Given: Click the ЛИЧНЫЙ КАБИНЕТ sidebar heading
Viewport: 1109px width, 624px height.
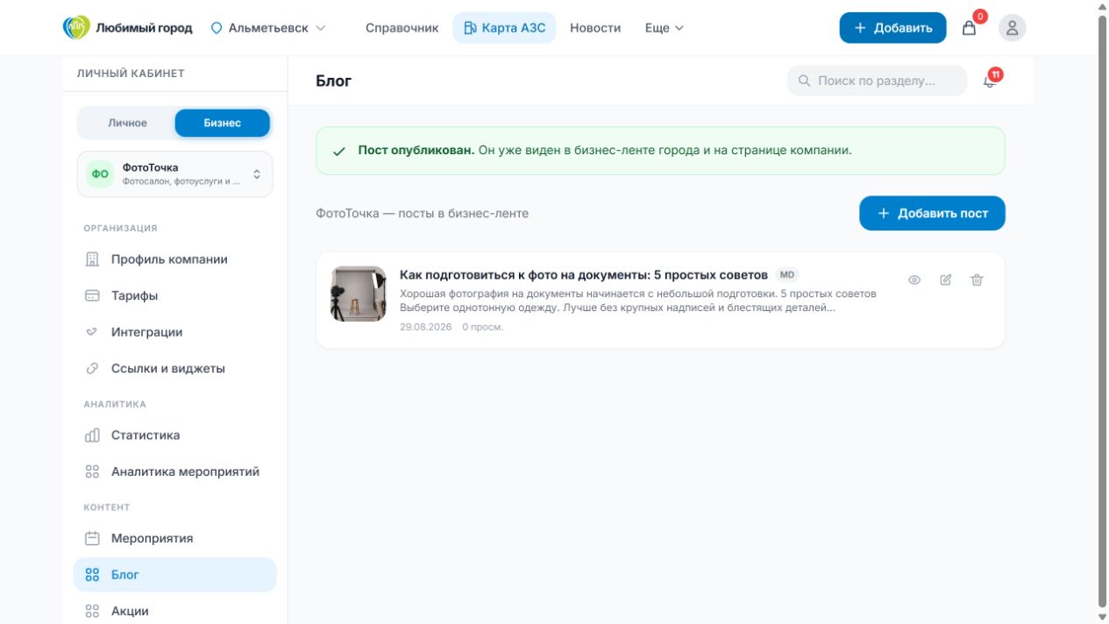Looking at the screenshot, I should click(131, 74).
